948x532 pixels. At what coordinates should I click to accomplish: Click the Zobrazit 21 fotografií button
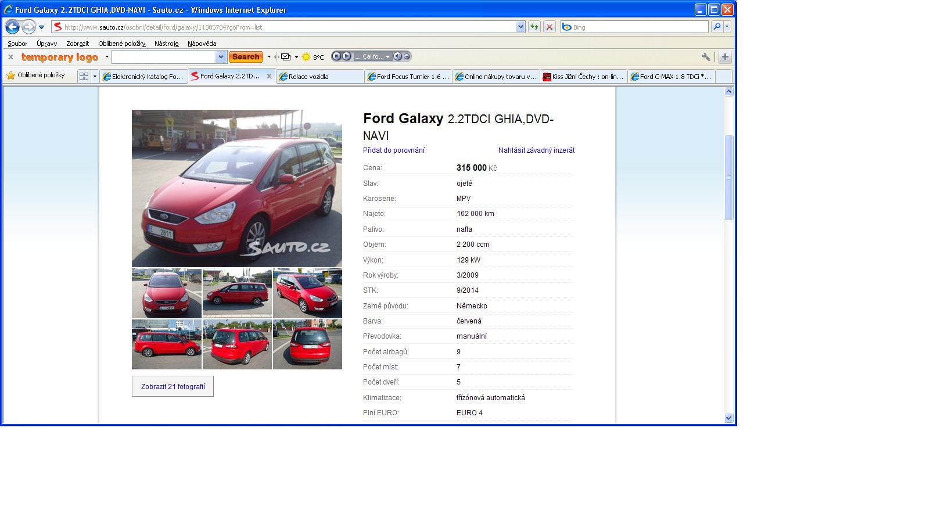[173, 387]
